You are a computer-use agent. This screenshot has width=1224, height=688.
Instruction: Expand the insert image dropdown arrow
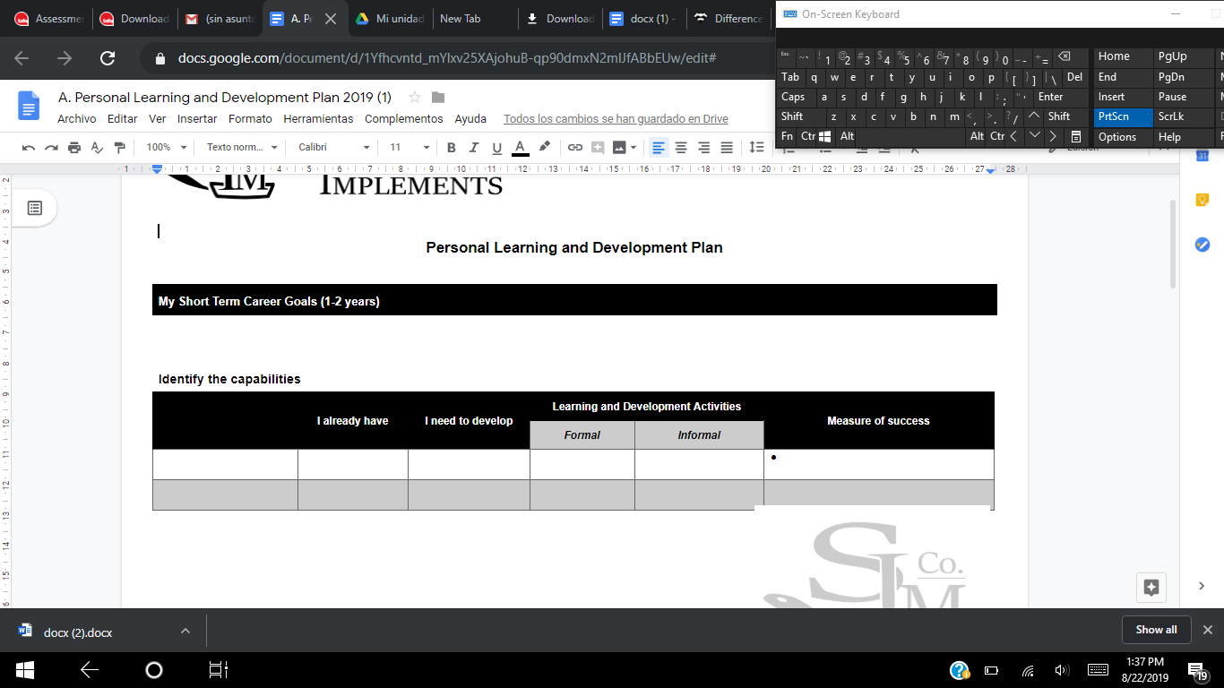pos(634,148)
